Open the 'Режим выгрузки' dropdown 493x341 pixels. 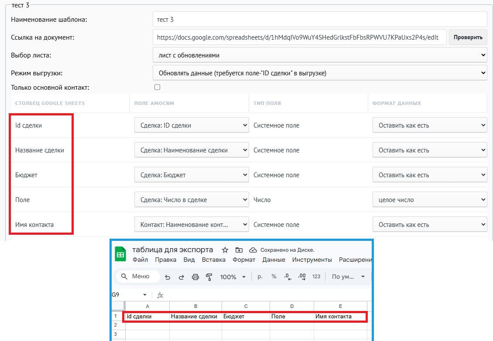[x=320, y=73]
